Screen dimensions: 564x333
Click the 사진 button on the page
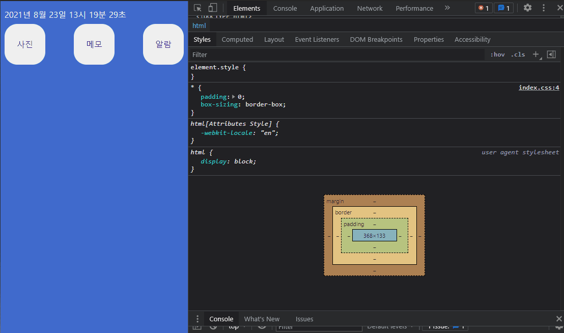(25, 44)
